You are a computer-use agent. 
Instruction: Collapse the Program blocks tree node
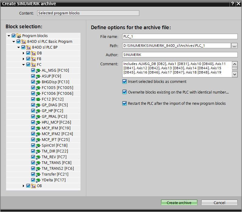pyautogui.click(x=9, y=36)
